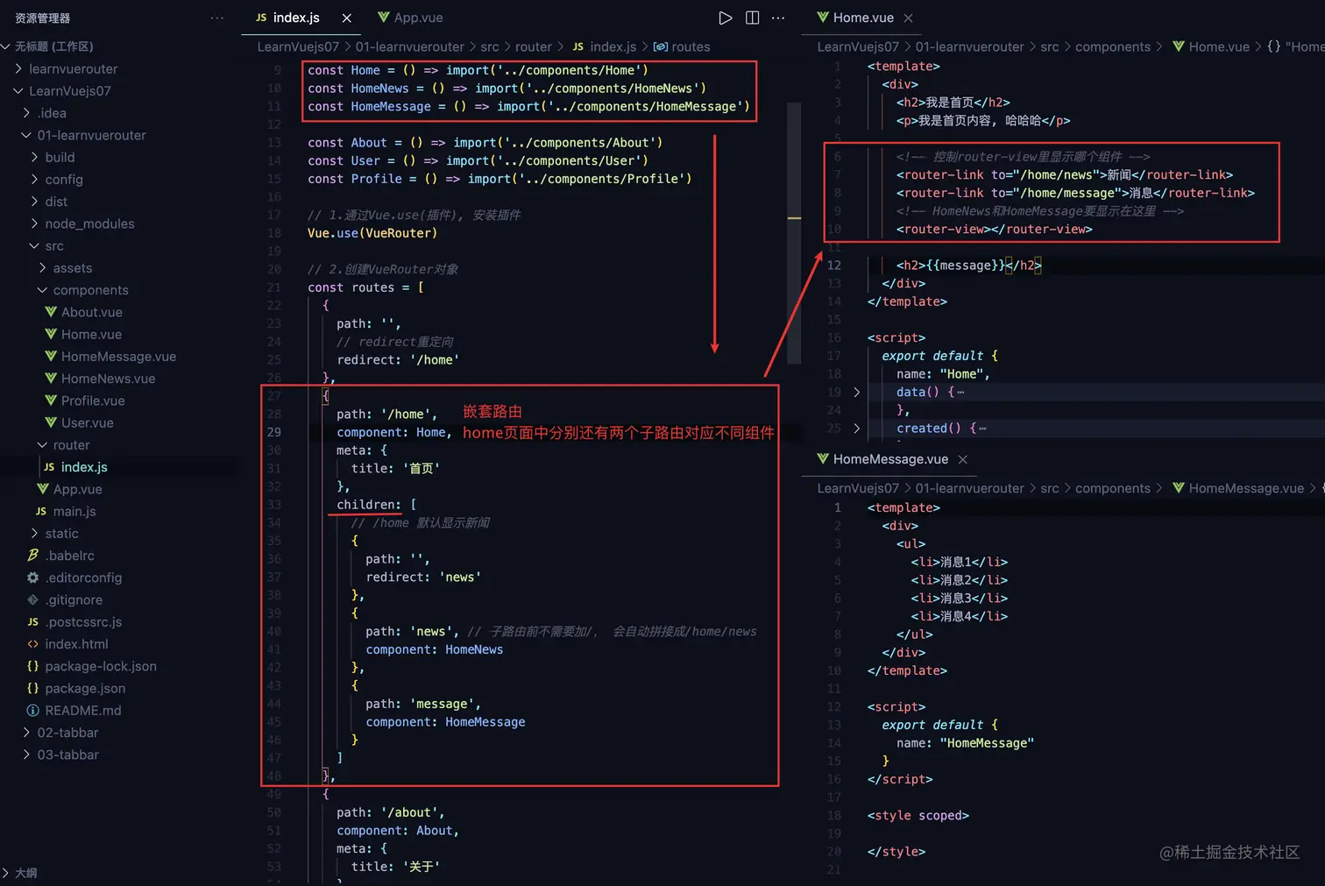
Task: Open Profile.vue in the explorer
Action: pos(93,400)
